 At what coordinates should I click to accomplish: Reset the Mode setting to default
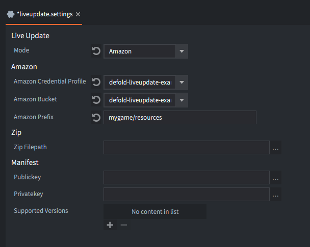tap(96, 51)
